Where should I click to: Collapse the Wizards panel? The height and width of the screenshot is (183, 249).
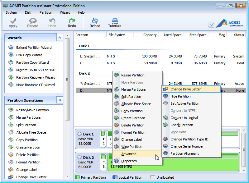coord(60,38)
